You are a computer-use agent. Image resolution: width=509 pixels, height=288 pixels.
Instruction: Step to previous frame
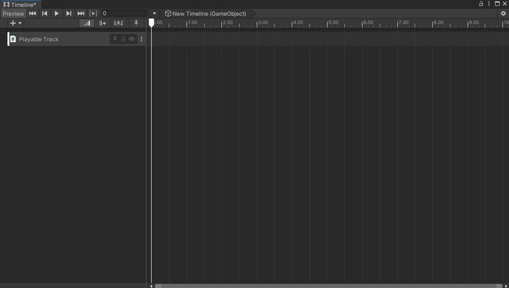coord(45,13)
